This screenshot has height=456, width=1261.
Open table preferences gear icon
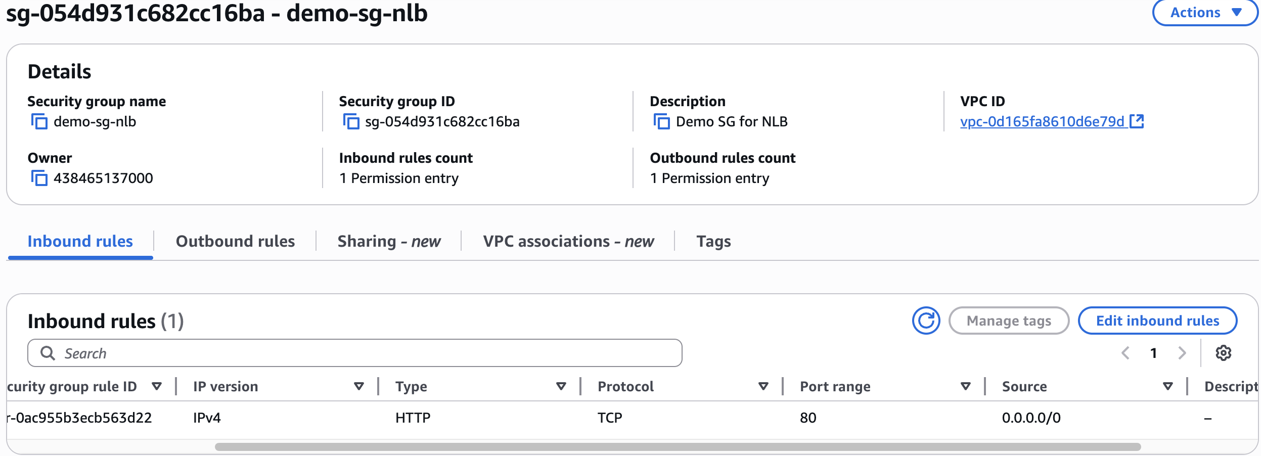[1223, 353]
